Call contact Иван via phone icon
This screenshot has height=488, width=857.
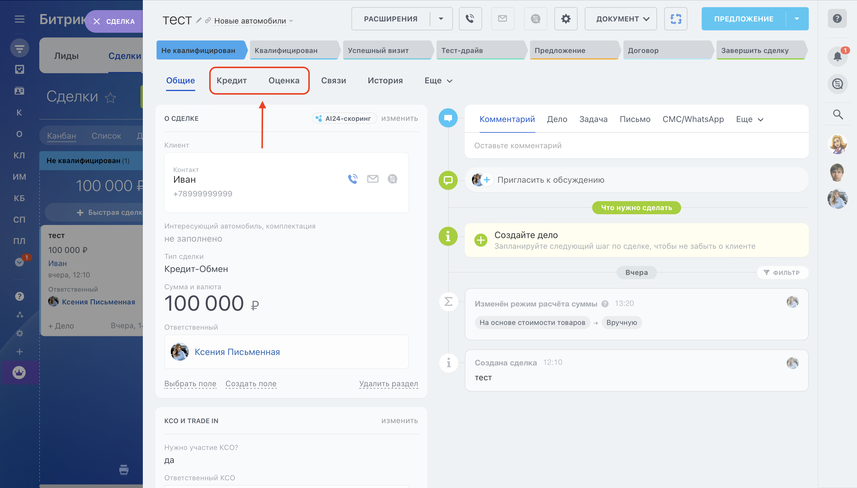353,179
